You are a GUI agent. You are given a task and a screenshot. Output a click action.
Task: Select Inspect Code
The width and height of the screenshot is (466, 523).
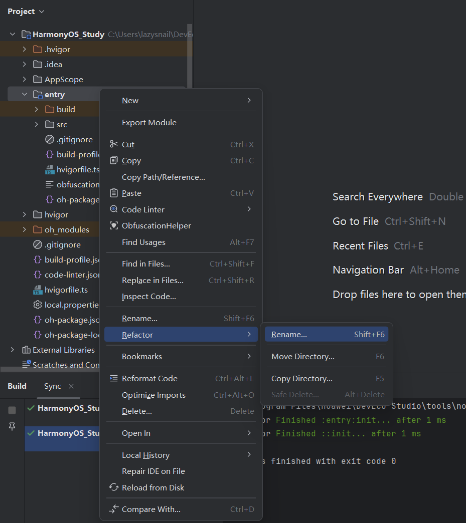pos(181,296)
